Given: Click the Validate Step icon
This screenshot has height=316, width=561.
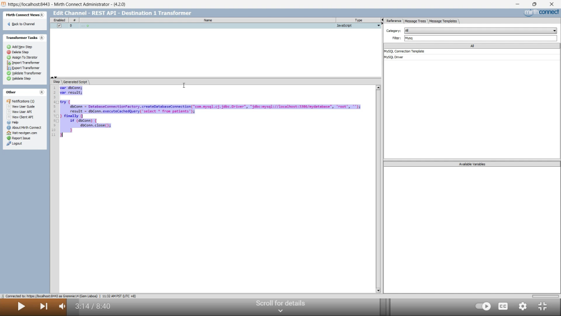Looking at the screenshot, I should tap(9, 78).
